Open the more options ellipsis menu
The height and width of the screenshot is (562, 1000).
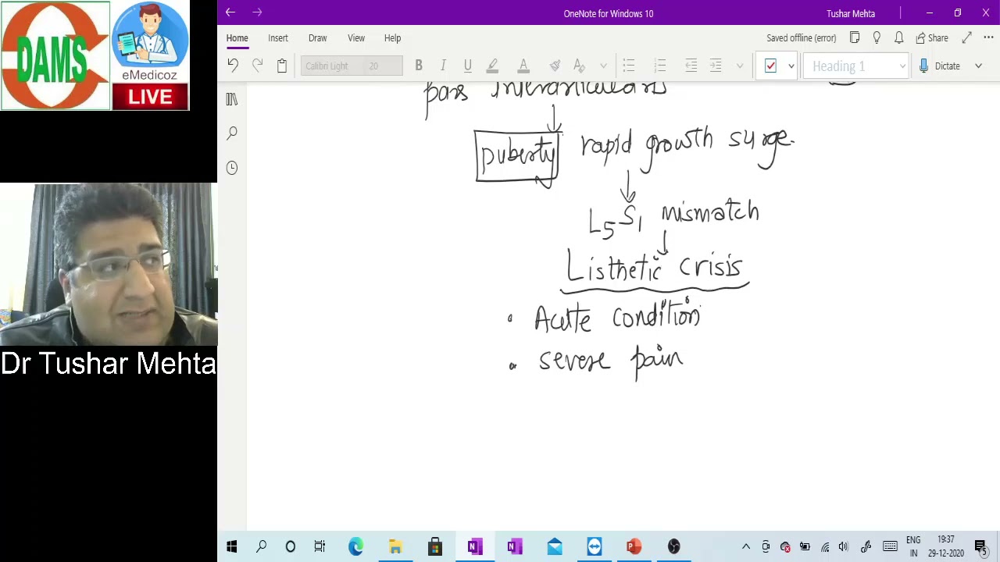coord(988,37)
